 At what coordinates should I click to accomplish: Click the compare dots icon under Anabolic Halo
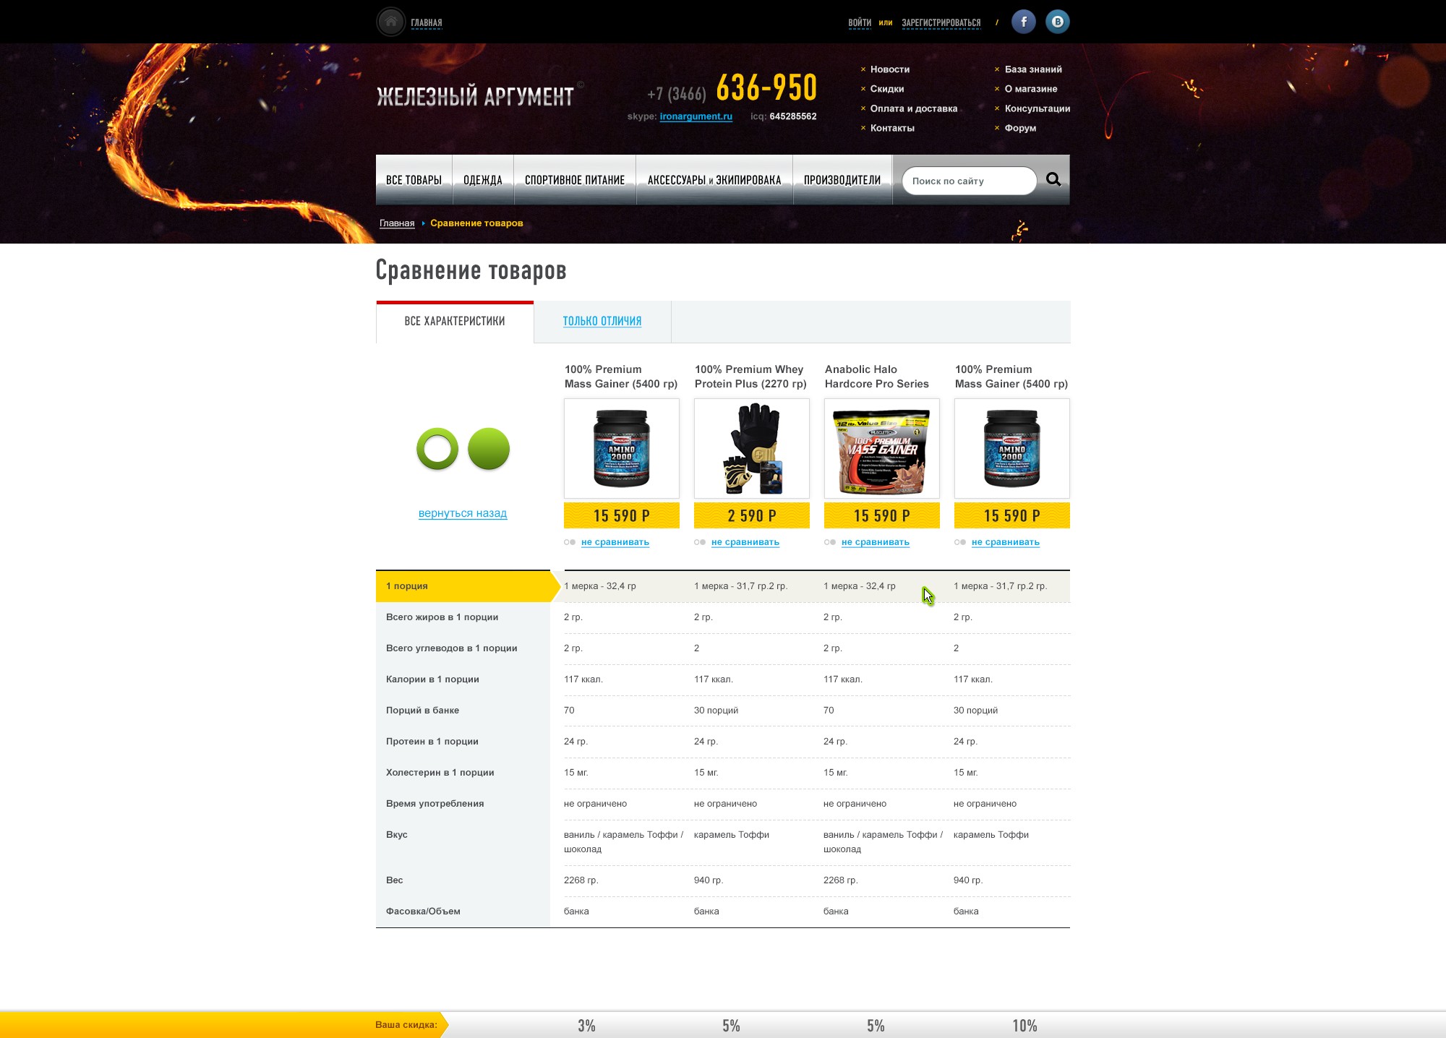click(830, 542)
